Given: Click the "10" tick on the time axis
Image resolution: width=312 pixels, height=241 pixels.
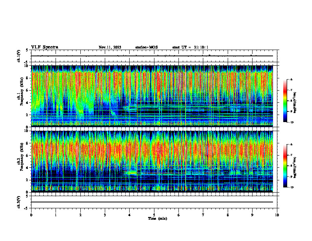Looking at the screenshot, I should coord(277,215).
